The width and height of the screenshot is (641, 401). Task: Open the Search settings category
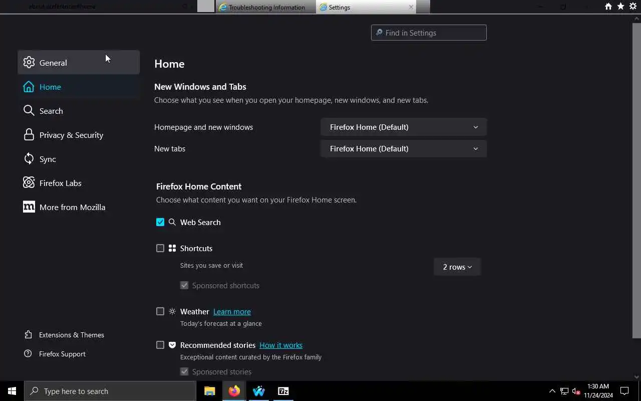[79, 111]
